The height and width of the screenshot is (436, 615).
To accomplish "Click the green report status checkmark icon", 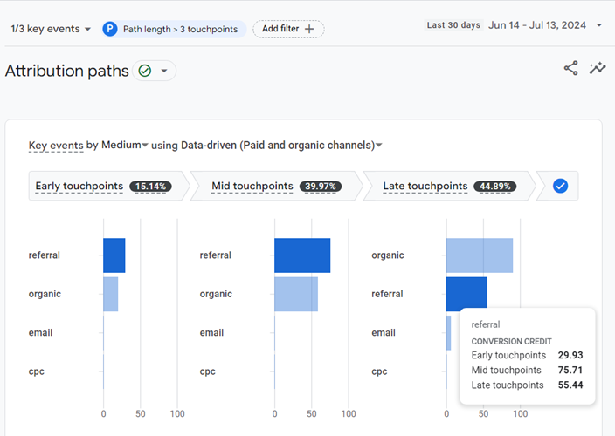I will click(145, 71).
